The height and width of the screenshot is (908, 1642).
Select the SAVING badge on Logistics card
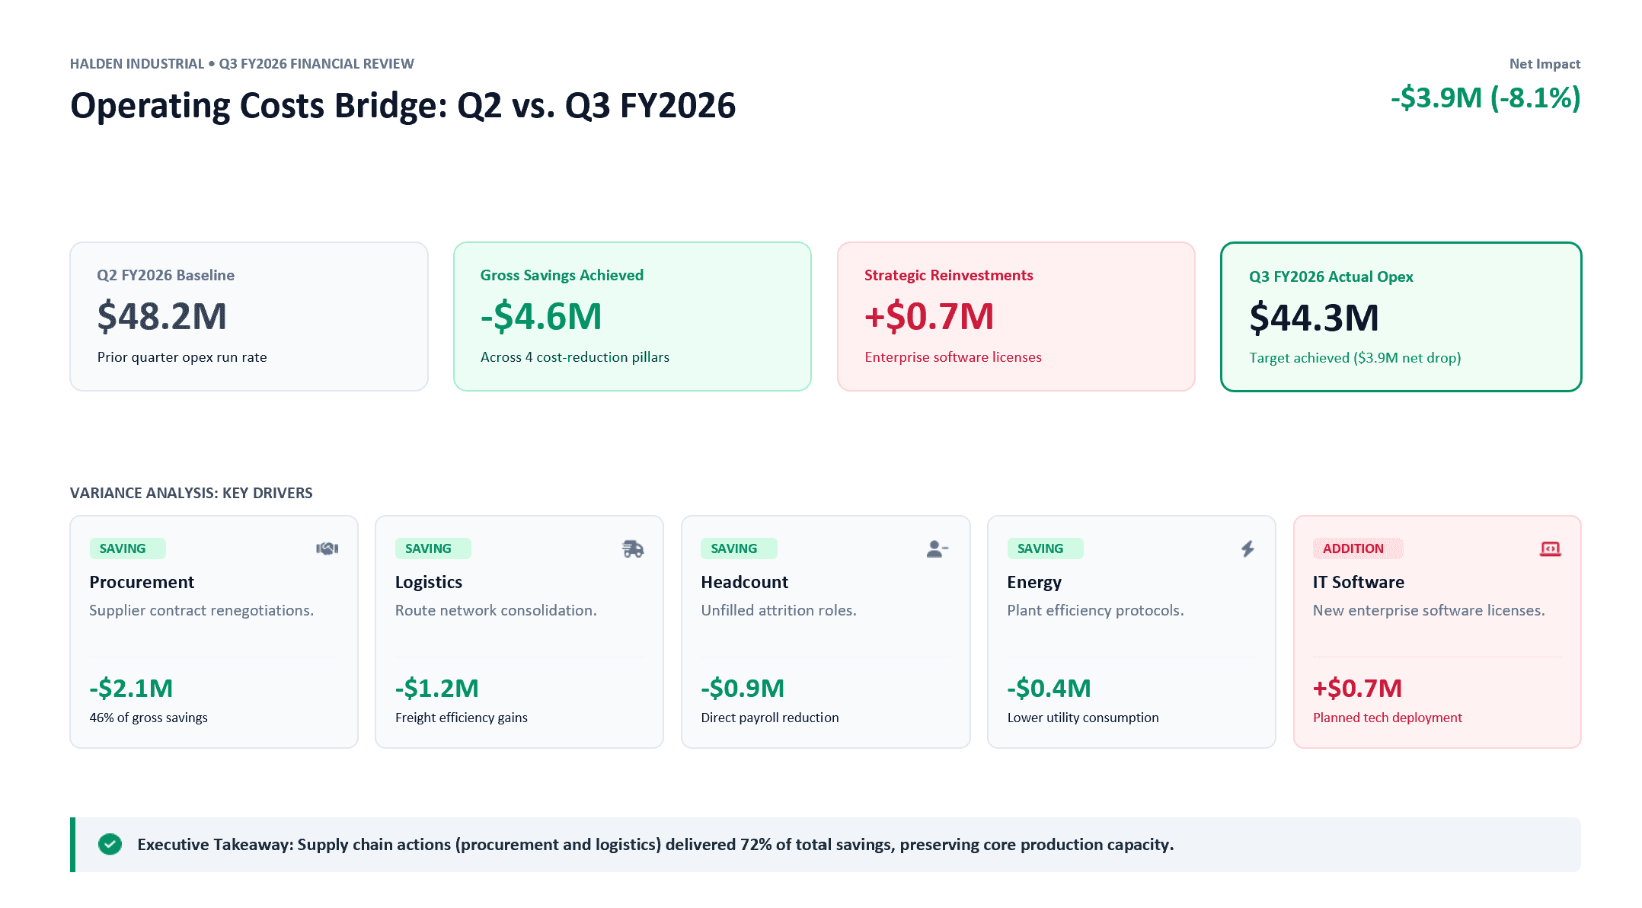tap(433, 548)
